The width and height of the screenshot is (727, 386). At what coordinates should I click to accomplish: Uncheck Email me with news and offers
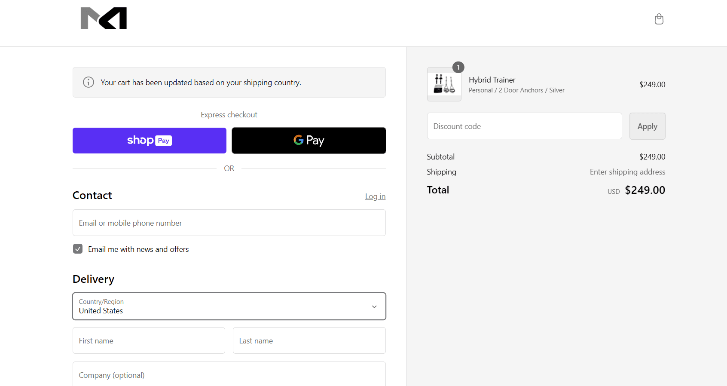coord(78,249)
